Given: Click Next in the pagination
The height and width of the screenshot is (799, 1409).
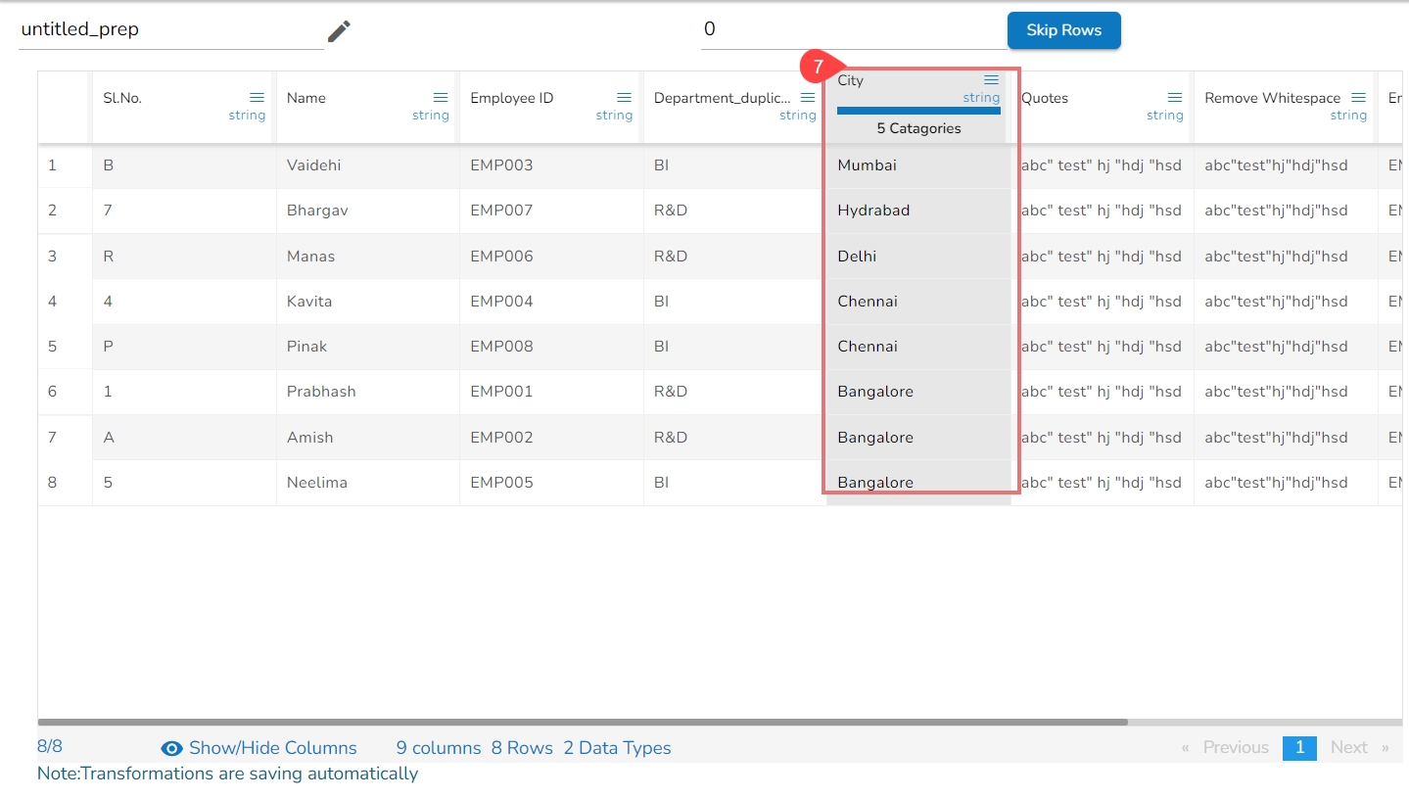Looking at the screenshot, I should (1348, 747).
